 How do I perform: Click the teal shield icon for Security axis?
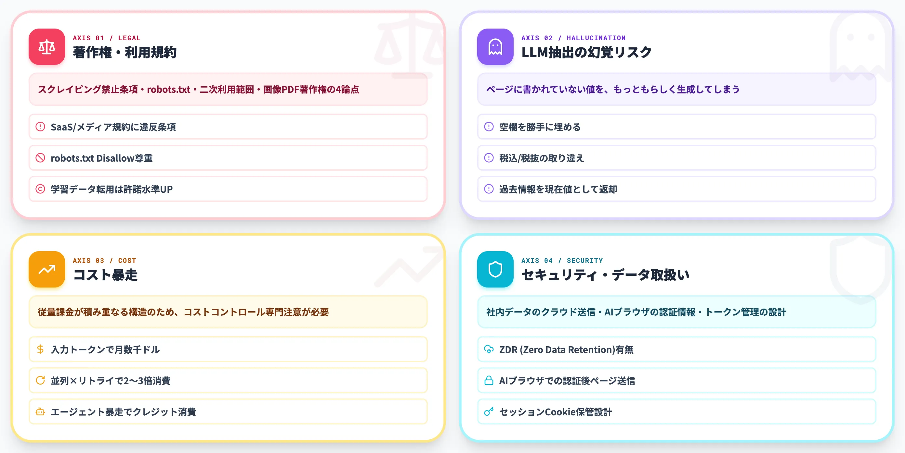tap(495, 269)
